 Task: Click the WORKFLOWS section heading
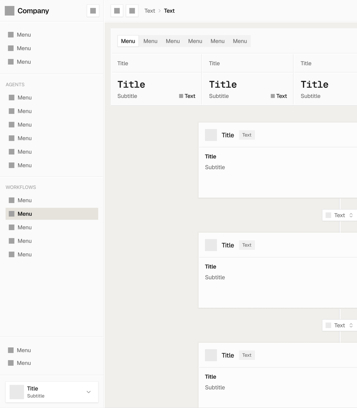coord(21,187)
